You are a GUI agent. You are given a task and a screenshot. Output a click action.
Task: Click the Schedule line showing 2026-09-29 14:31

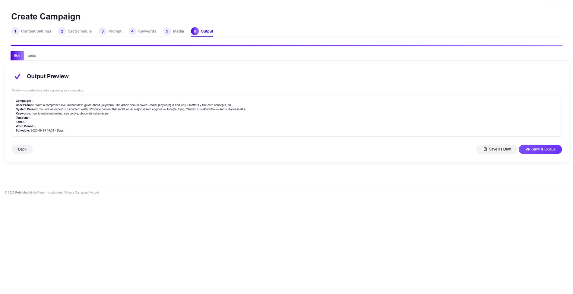coord(40,130)
